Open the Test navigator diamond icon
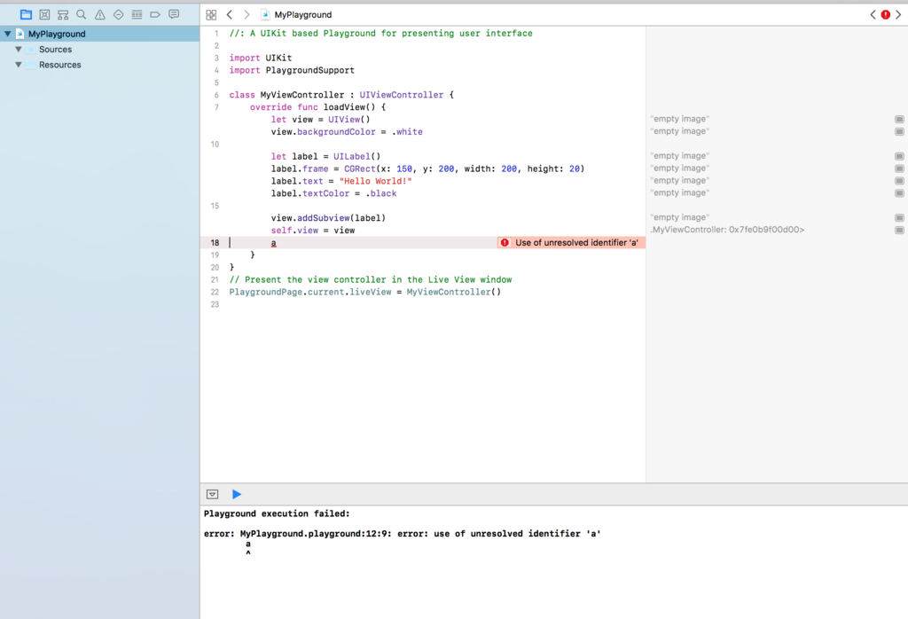 119,14
